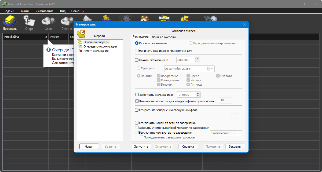The width and height of the screenshot is (322, 172).
Task: Toggle the Пятница day checkbox
Action: [x=188, y=85]
